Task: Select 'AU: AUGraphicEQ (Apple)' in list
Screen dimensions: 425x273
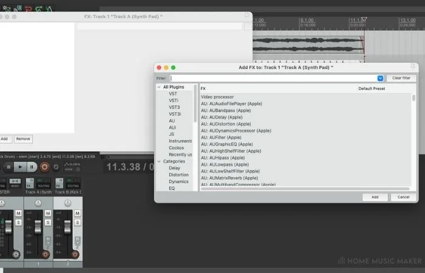Action: (x=227, y=144)
